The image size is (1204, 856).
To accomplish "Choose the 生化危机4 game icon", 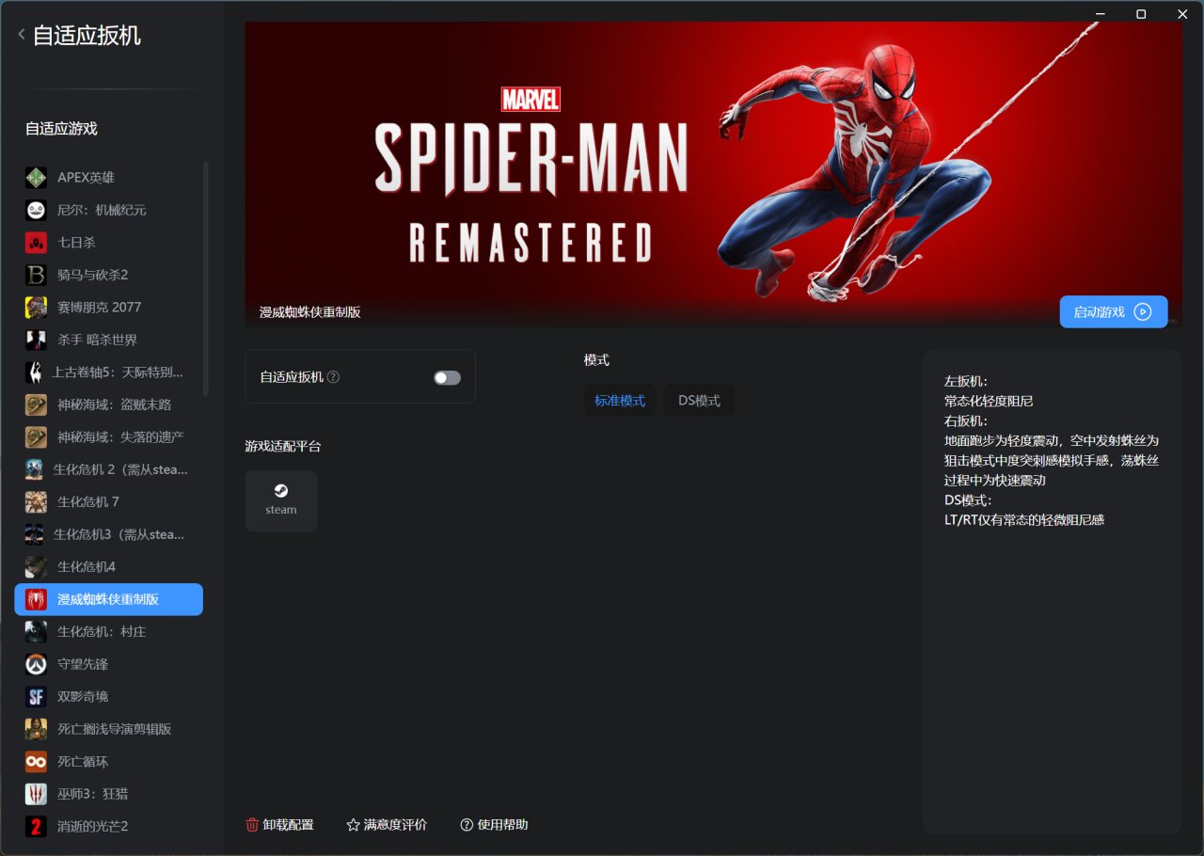I will 36,566.
